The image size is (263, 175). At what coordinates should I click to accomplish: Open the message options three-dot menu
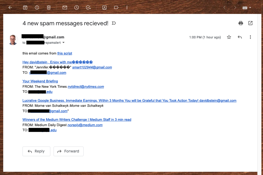tap(250, 37)
